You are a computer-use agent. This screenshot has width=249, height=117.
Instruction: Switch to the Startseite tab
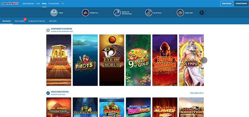[x=7, y=21]
